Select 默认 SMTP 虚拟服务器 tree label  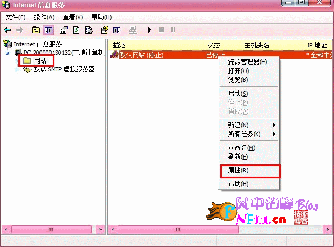point(64,69)
